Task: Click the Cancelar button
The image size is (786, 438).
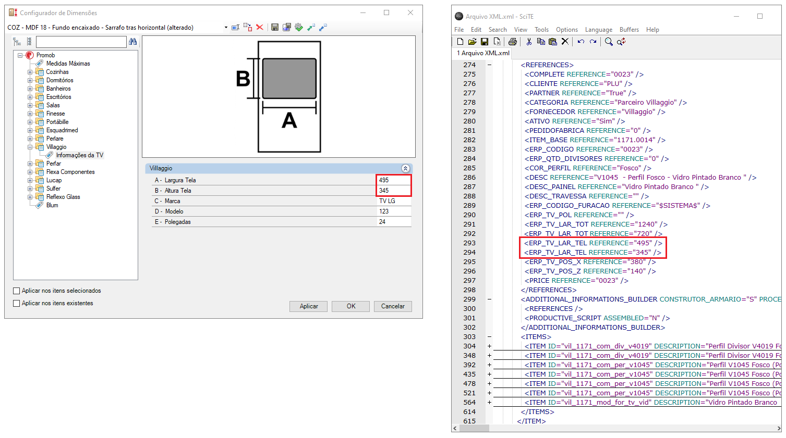Action: [393, 306]
